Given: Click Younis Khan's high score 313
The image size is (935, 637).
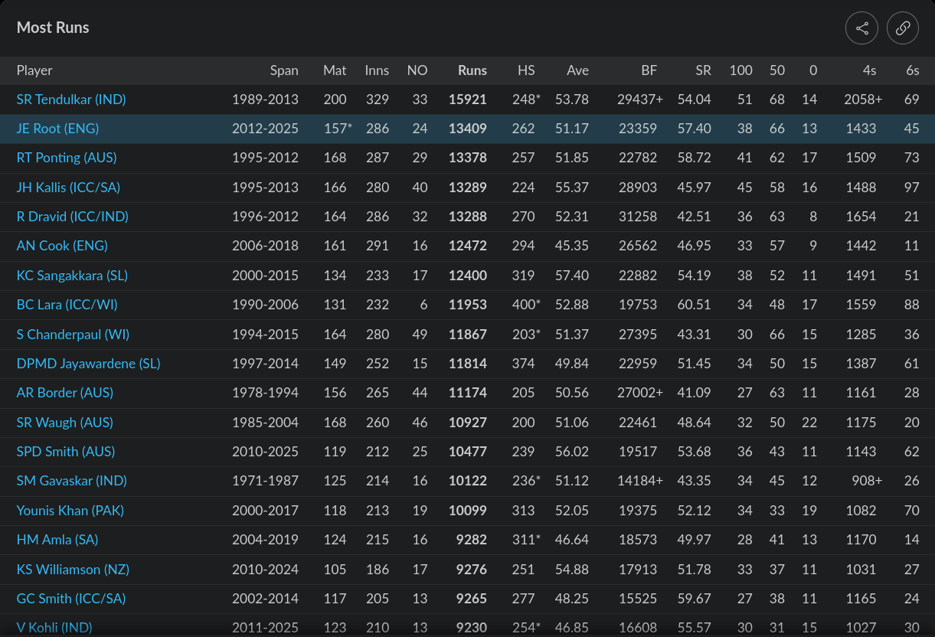Looking at the screenshot, I should (x=523, y=511).
